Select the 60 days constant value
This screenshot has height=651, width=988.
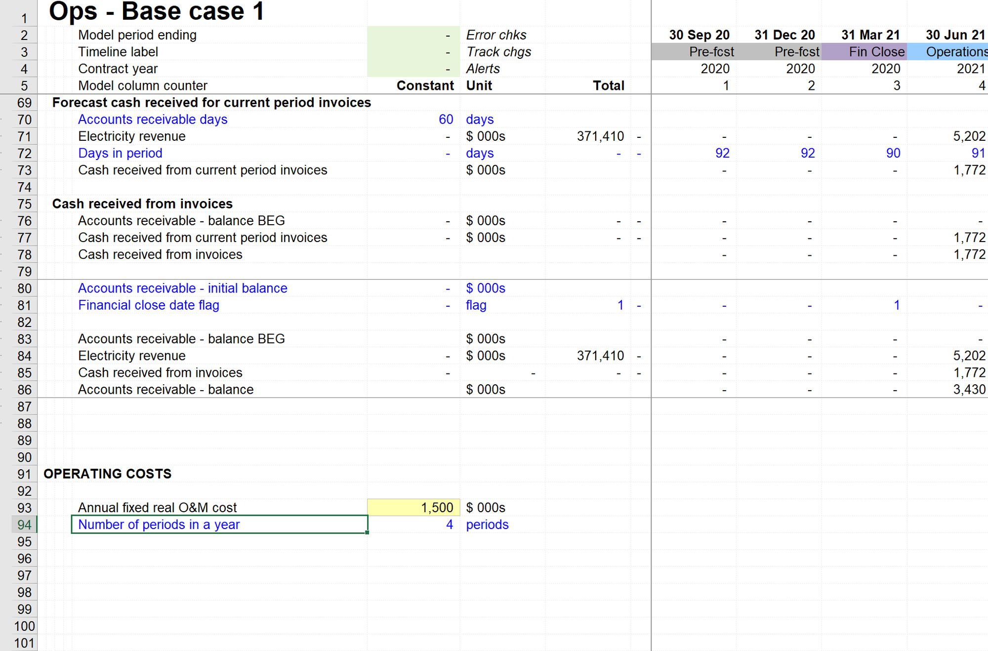click(x=446, y=120)
